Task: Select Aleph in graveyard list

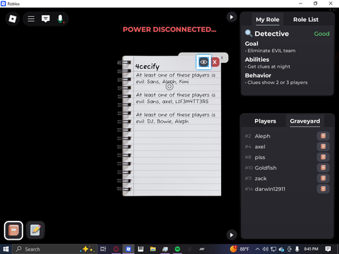Action: click(262, 136)
